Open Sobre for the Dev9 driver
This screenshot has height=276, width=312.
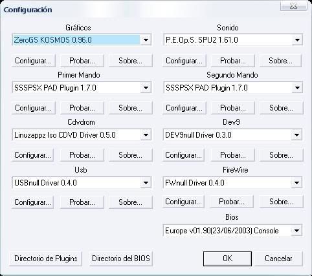tap(281, 155)
